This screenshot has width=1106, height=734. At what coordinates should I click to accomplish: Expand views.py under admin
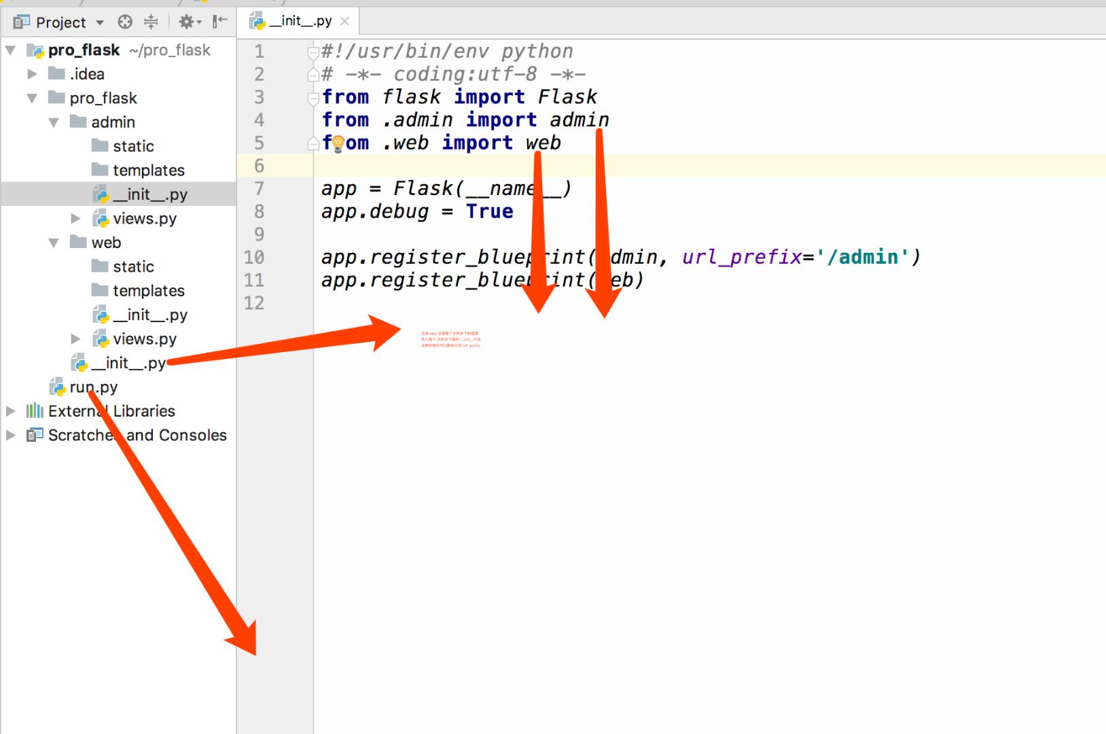click(75, 219)
